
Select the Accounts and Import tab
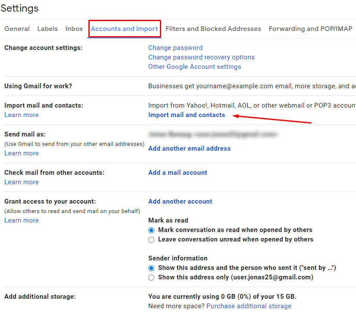coord(125,29)
